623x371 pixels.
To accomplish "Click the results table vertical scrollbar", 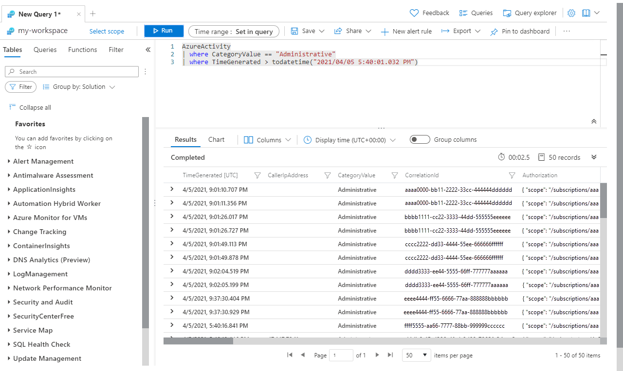I will click(x=604, y=200).
